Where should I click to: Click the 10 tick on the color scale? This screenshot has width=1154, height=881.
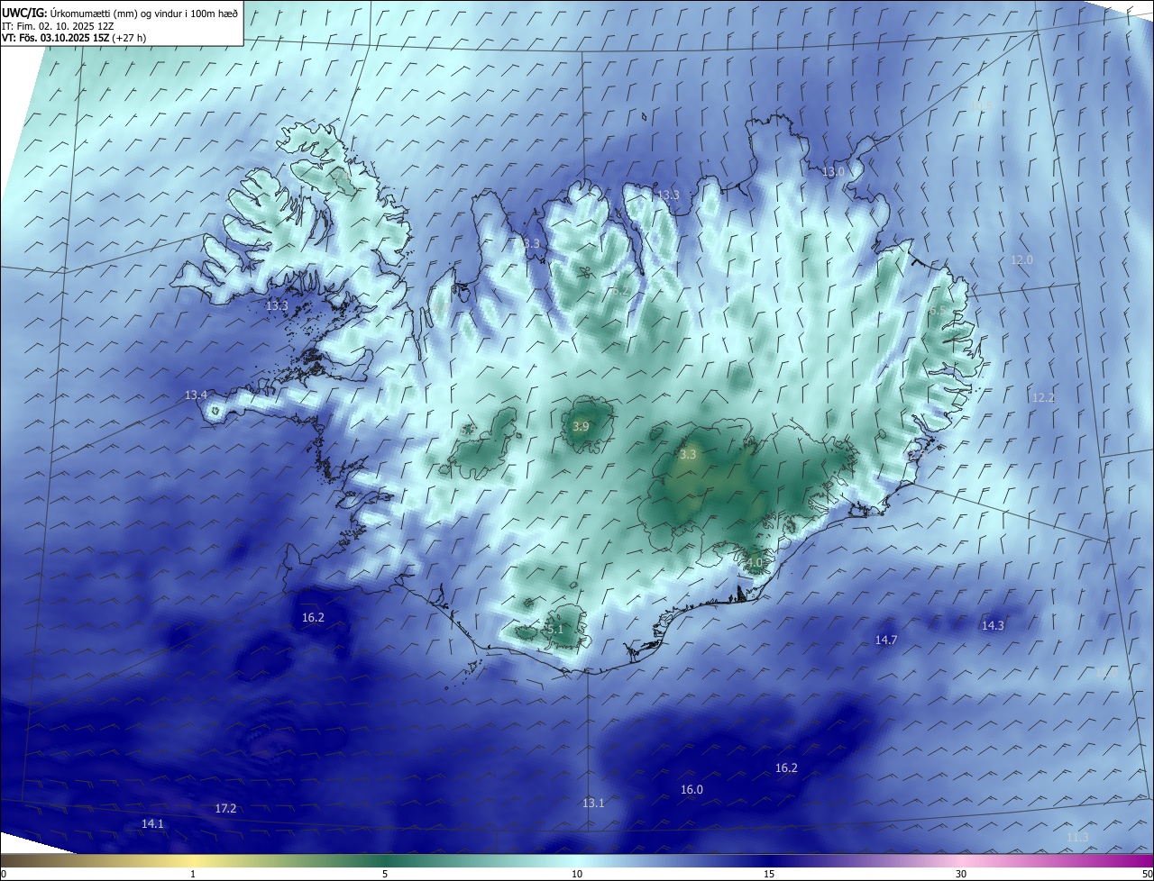click(577, 874)
